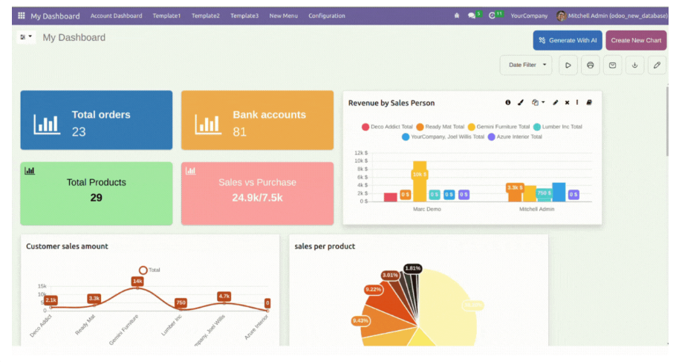Expand dashboard layout selector beside My Dashboard title
Viewport: 676px width, 362px height.
click(x=26, y=37)
